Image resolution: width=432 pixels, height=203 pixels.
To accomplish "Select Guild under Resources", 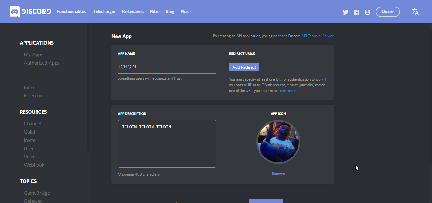I will [30, 132].
